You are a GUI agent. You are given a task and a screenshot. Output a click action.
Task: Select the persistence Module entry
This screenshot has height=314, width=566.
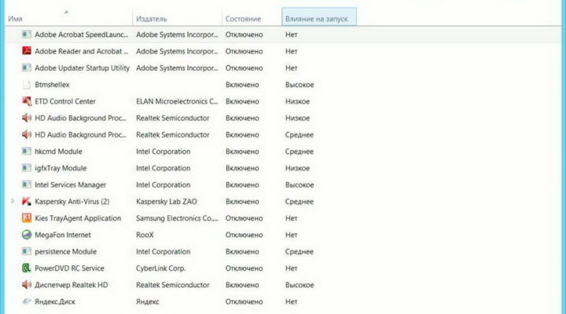(65, 252)
